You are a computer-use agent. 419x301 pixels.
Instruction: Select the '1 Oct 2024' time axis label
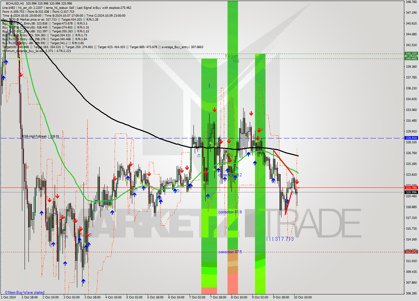click(x=8, y=297)
